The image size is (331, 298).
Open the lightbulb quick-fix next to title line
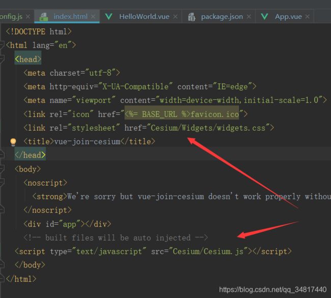pyautogui.click(x=13, y=142)
